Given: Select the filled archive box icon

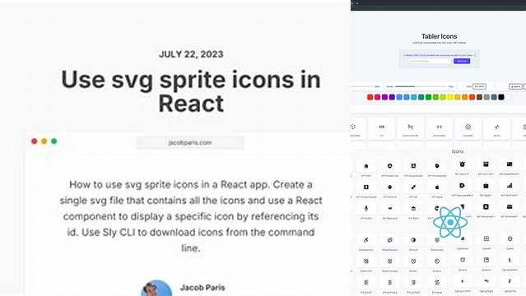Looking at the screenshot, I should click(486, 164).
